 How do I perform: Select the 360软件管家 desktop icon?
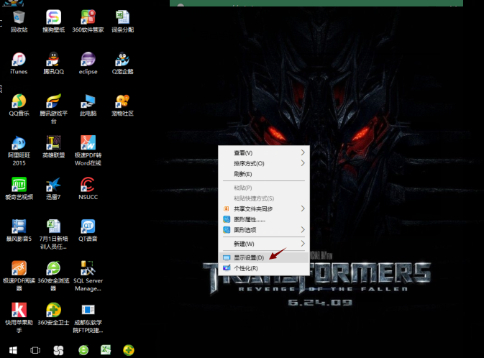coord(88,21)
